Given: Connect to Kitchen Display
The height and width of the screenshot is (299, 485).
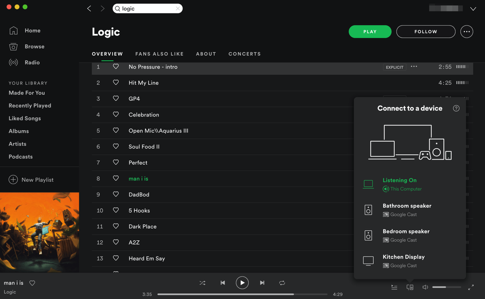Looking at the screenshot, I should click(x=410, y=261).
